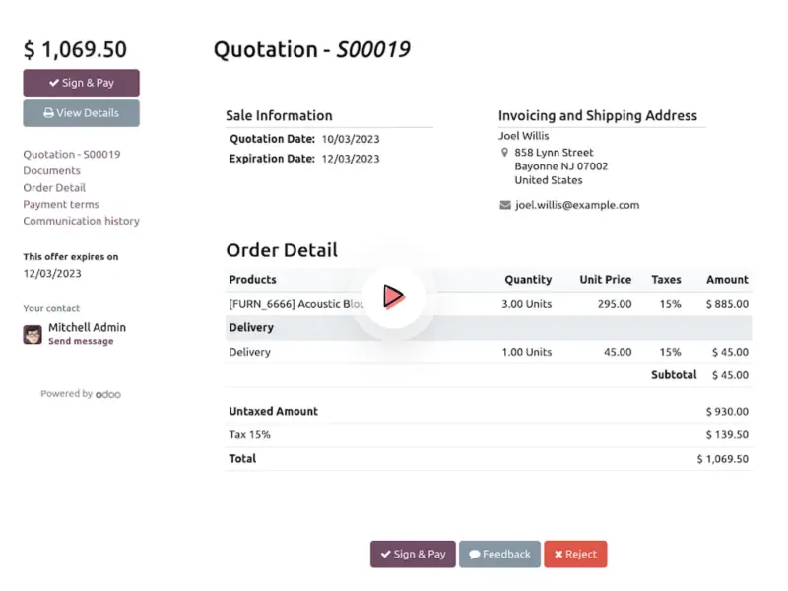Click the Send message link
Image resolution: width=788 pixels, height=591 pixels.
coord(81,342)
